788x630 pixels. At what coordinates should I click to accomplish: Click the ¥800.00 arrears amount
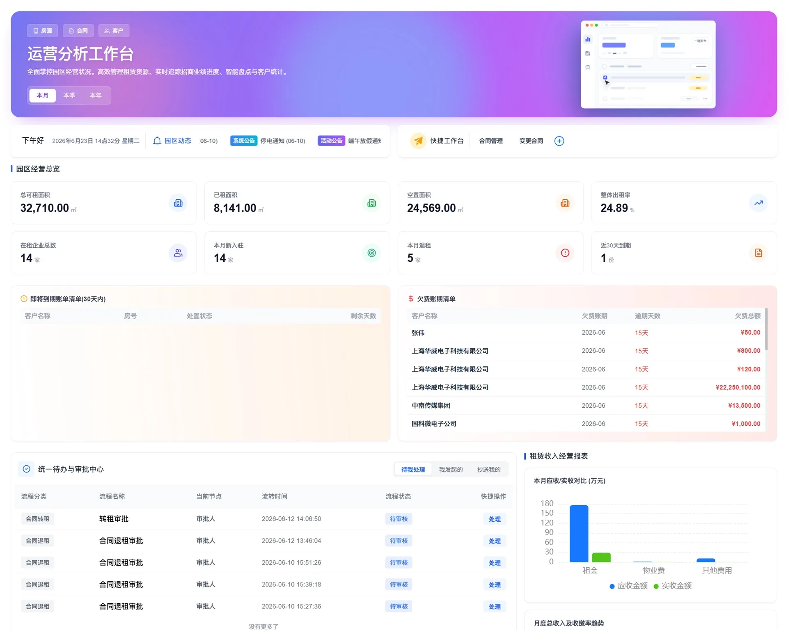click(749, 351)
